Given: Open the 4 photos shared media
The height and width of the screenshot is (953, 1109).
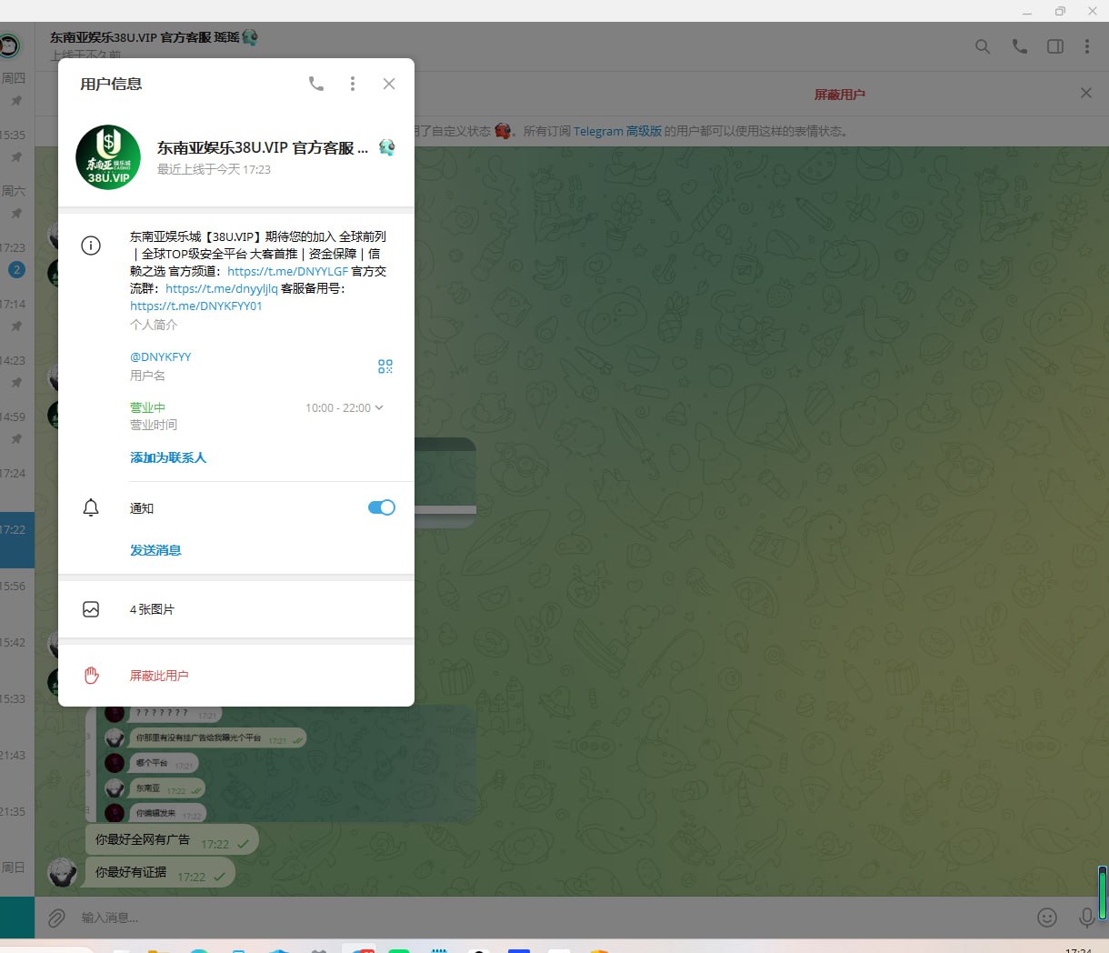Looking at the screenshot, I should tap(152, 609).
